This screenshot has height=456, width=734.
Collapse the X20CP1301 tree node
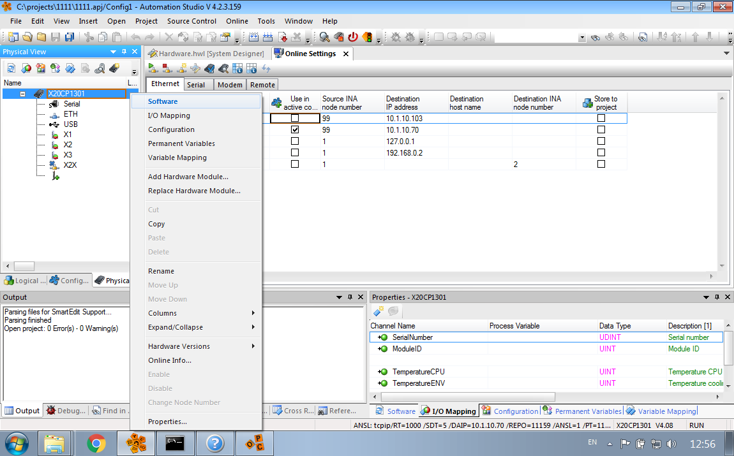click(x=22, y=94)
